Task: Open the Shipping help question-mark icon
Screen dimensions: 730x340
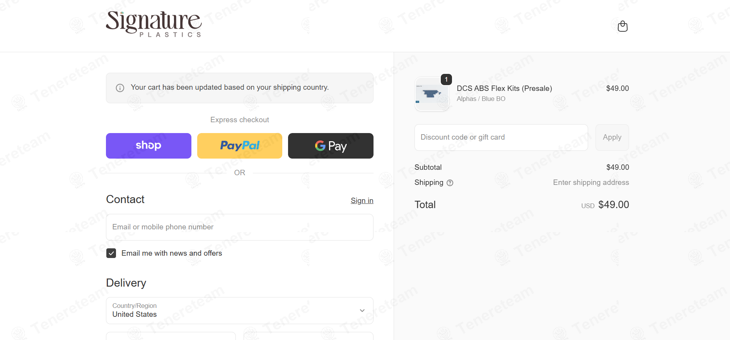Action: (450, 183)
